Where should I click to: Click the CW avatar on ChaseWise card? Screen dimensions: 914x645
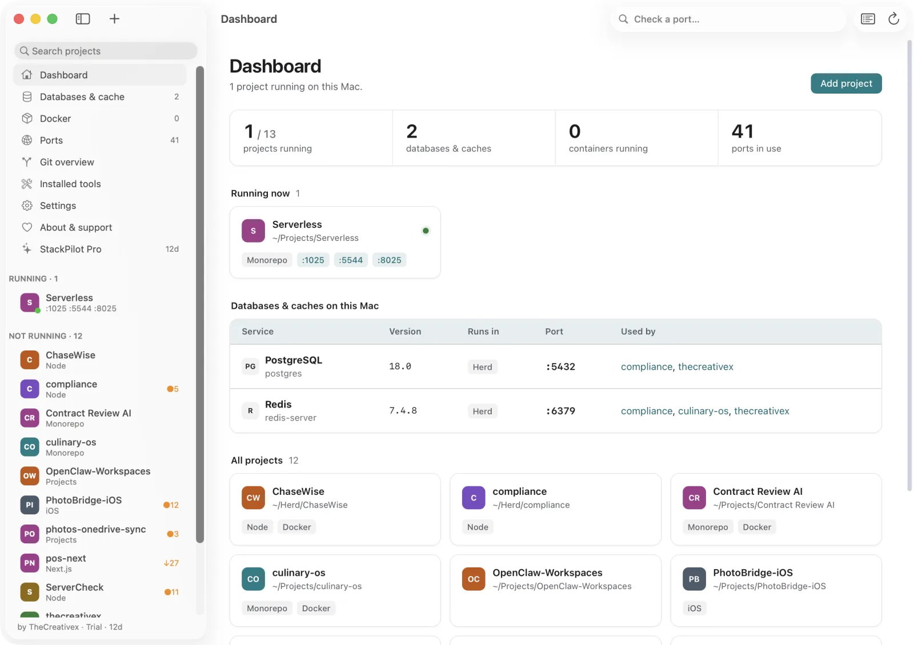click(x=253, y=498)
